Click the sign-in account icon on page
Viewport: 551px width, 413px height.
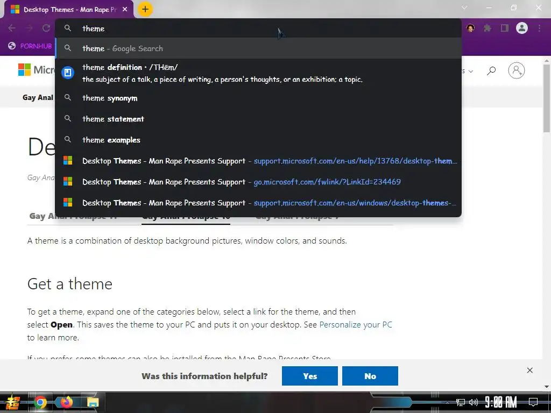tap(516, 70)
